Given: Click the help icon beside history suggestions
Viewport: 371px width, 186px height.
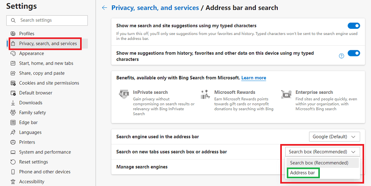Looking at the screenshot, I should click(341, 56).
